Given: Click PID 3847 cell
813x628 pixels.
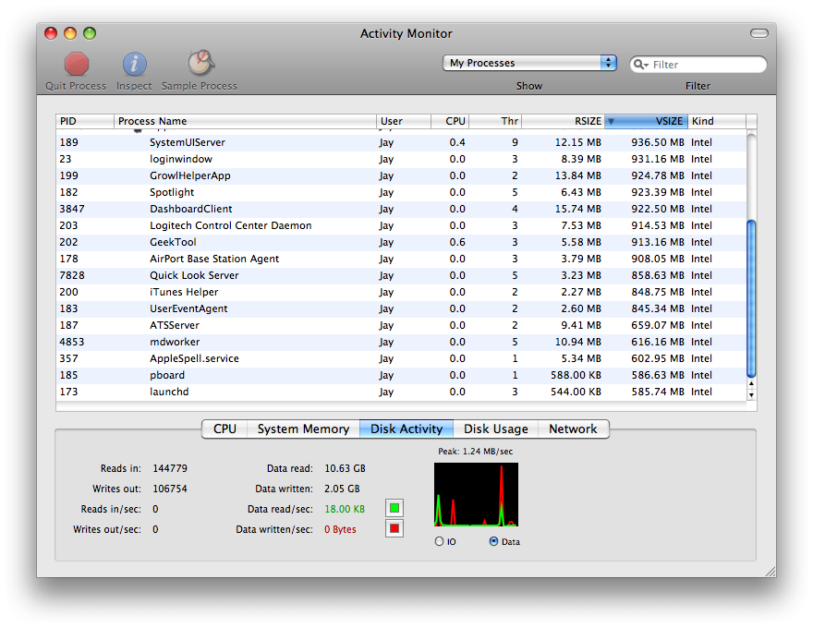Looking at the screenshot, I should click(72, 209).
